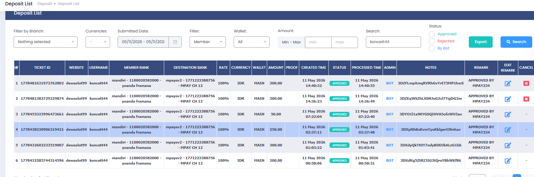Cancel the second deposit via the red X
534x177 pixels.
(526, 99)
